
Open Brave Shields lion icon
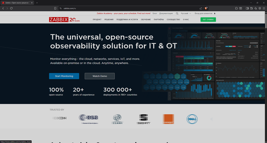206,8
